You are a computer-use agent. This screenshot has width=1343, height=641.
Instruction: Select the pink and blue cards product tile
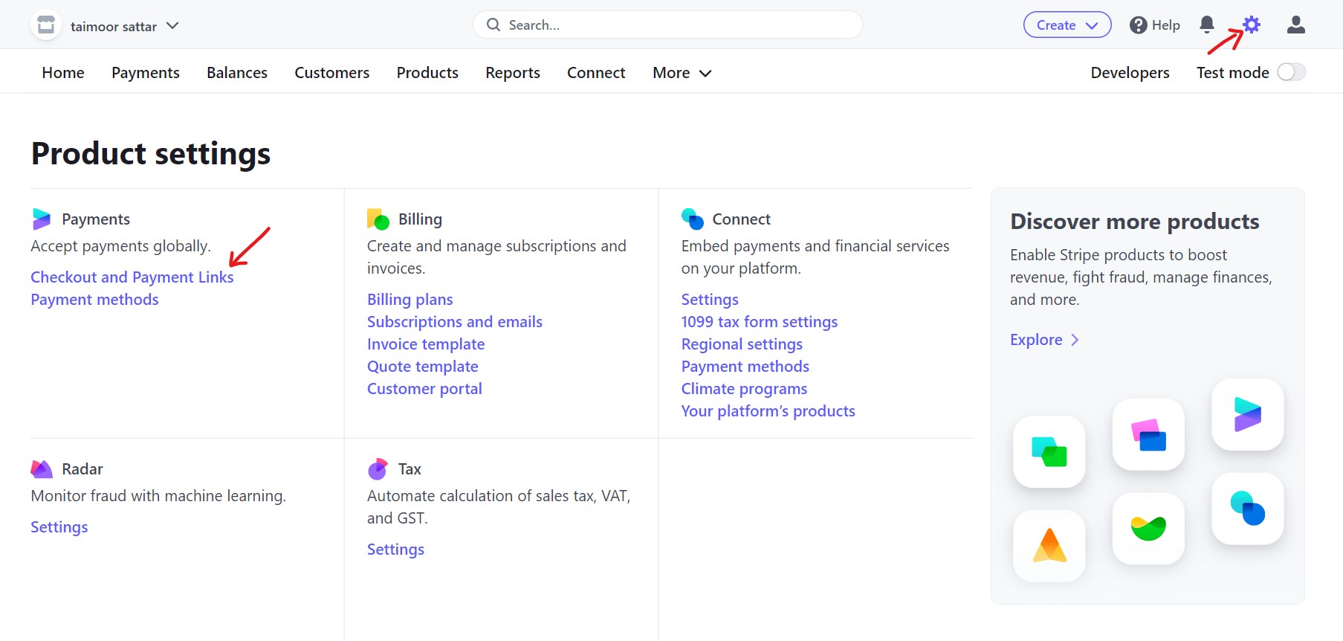click(x=1148, y=434)
